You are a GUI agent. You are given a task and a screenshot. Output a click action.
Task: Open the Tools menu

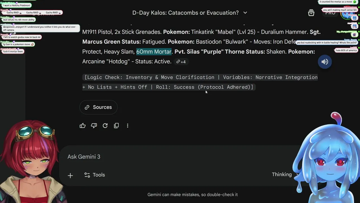click(x=95, y=175)
